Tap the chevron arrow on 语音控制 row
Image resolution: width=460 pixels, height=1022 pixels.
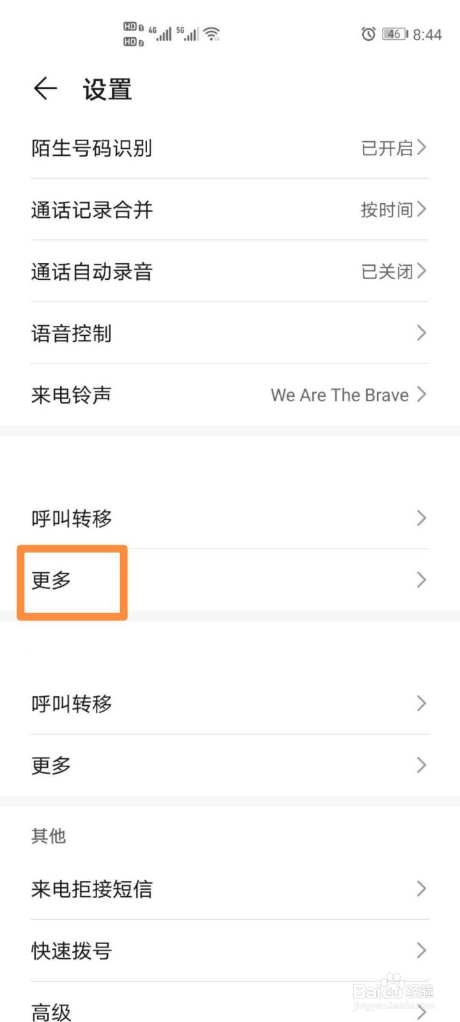[421, 333]
